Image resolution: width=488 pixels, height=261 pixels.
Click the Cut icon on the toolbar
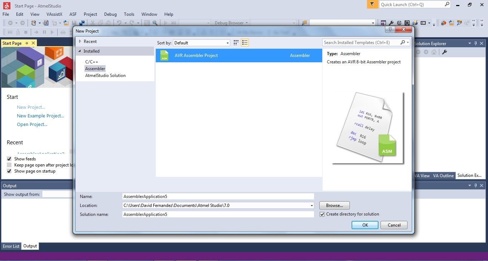93,23
